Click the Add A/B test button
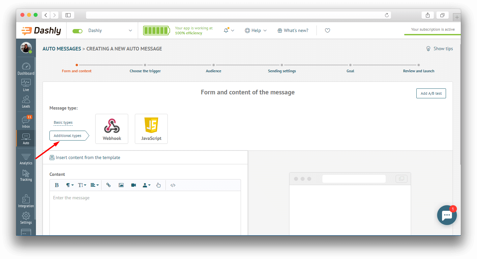This screenshot has height=259, width=477. 431,93
